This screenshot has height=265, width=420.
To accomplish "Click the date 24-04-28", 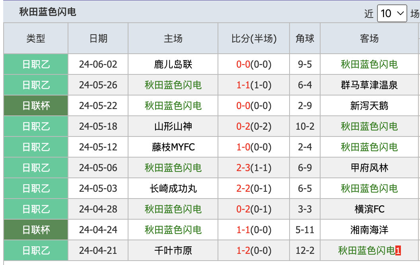I will pyautogui.click(x=98, y=209).
